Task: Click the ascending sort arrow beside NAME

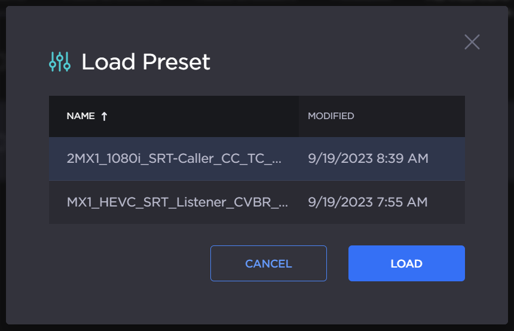Action: 105,117
